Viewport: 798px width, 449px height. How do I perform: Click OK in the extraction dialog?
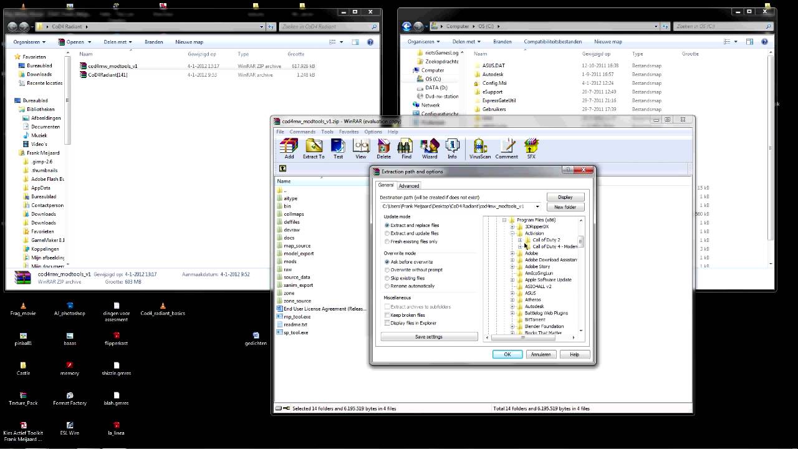507,354
